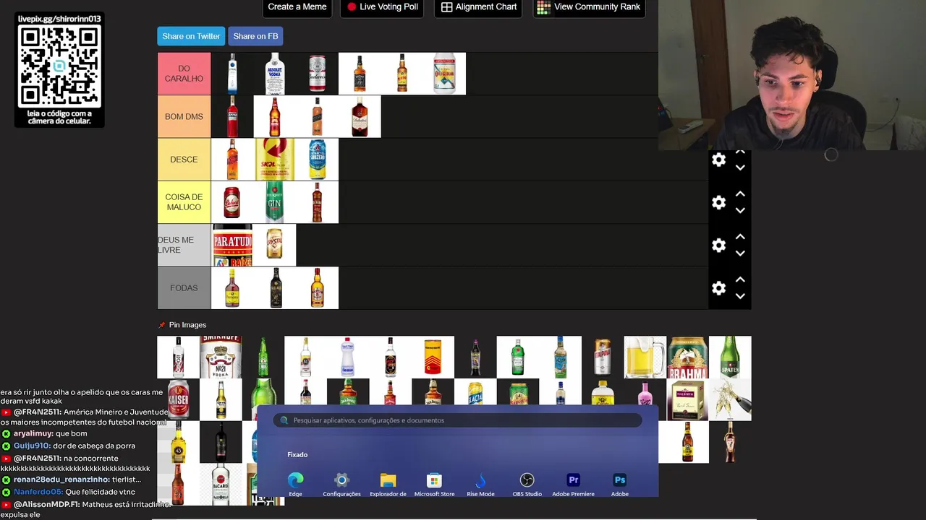Screen dimensions: 926x520
Task: Launch Edge from pinned Start apps
Action: 295,484
